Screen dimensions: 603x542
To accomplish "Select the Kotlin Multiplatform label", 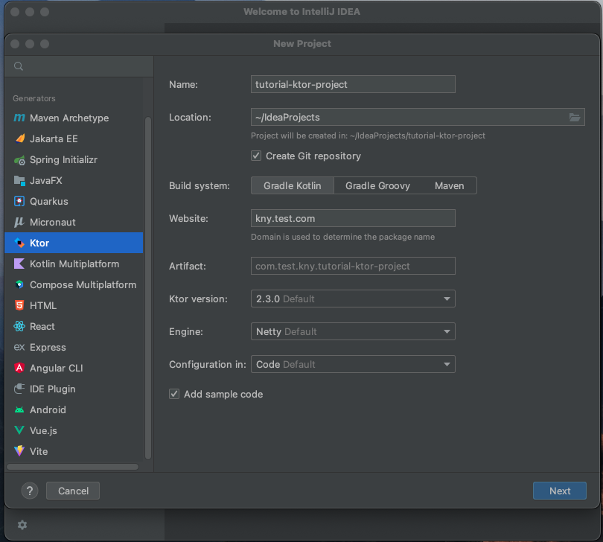I will (74, 264).
